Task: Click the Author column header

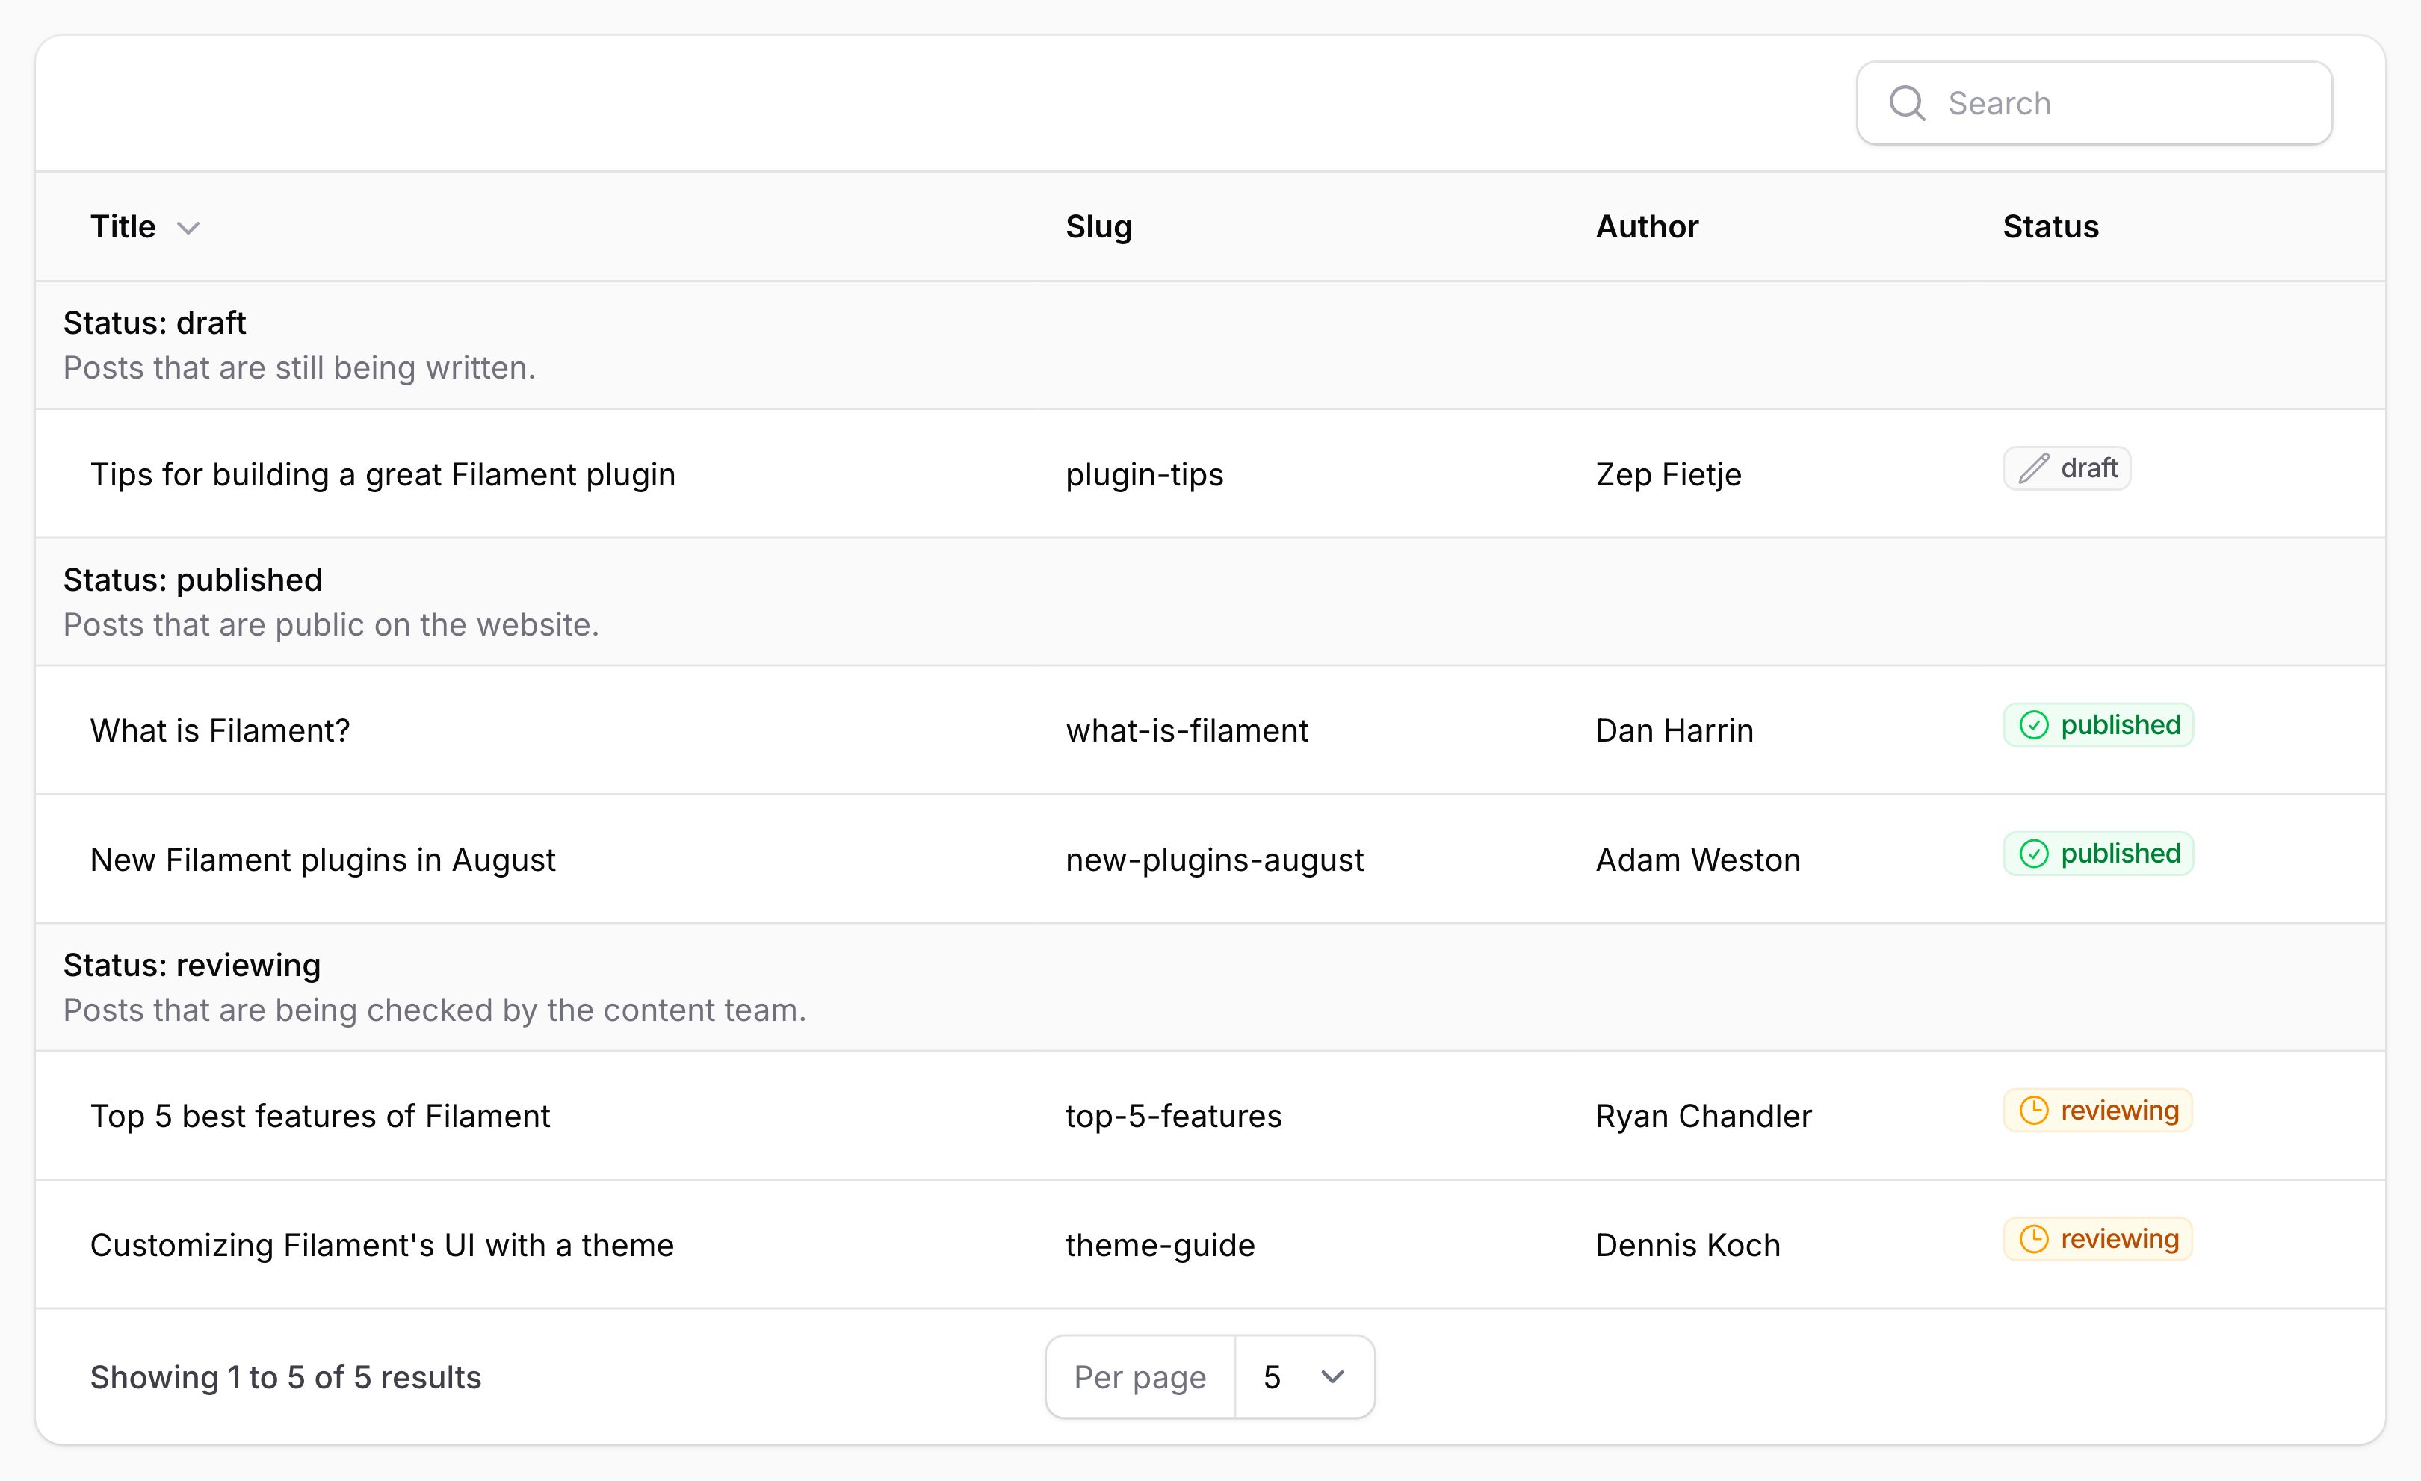Action: 1647,227
